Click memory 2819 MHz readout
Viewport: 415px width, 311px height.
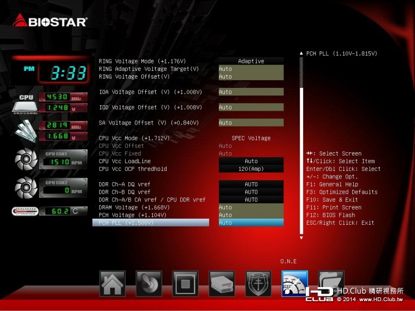point(63,125)
